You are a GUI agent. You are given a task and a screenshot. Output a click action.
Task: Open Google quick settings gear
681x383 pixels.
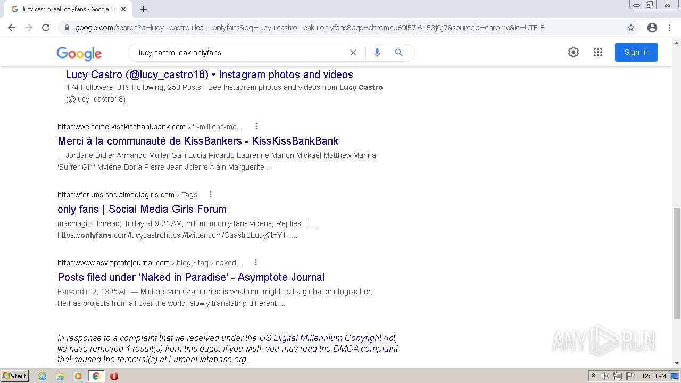pyautogui.click(x=573, y=52)
